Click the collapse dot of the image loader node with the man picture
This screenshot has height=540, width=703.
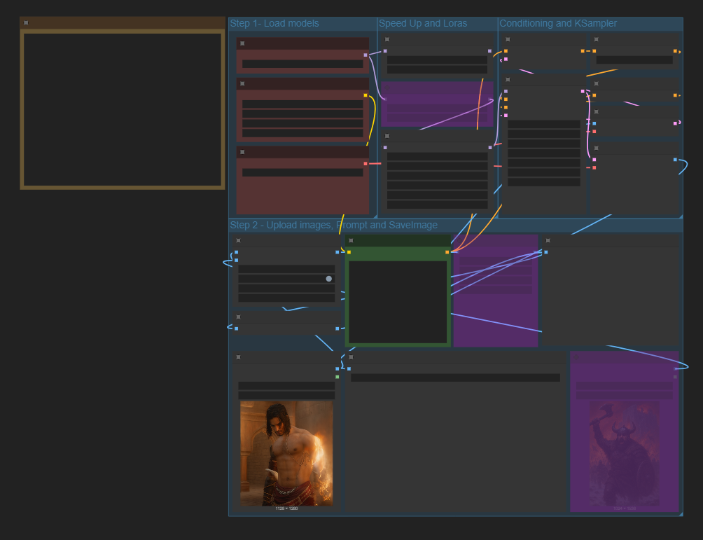point(239,357)
